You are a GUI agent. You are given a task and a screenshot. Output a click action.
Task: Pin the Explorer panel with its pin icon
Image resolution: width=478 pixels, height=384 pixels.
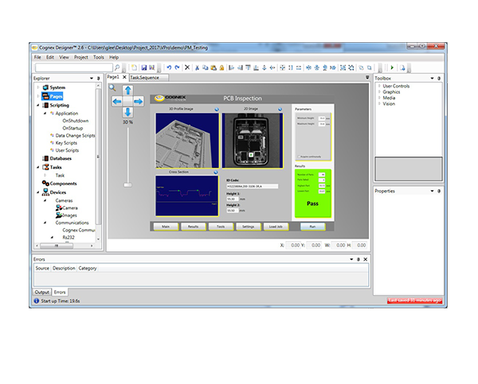[98, 78]
